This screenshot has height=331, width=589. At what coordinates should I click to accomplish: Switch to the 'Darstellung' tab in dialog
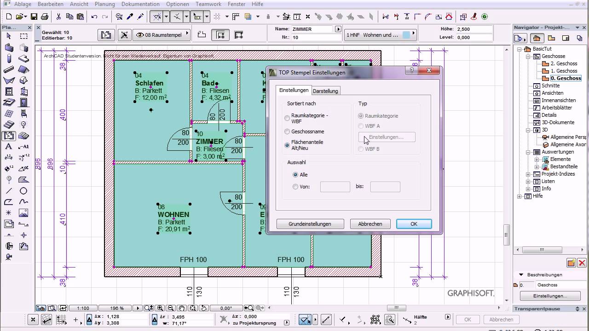326,91
